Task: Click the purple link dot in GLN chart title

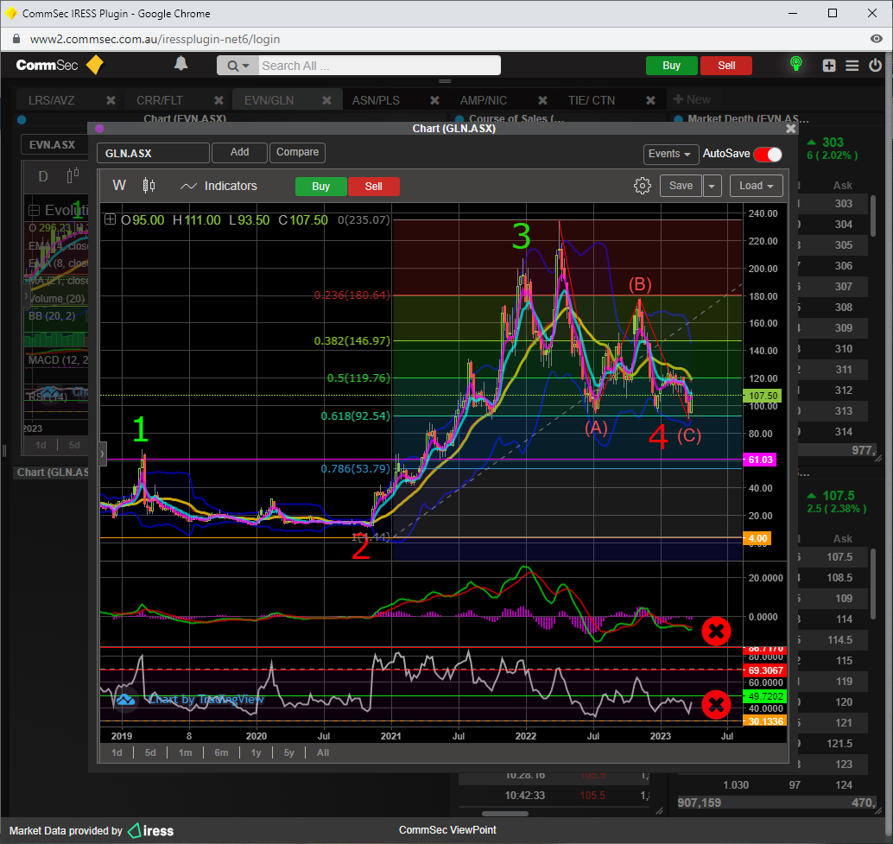Action: pos(99,129)
